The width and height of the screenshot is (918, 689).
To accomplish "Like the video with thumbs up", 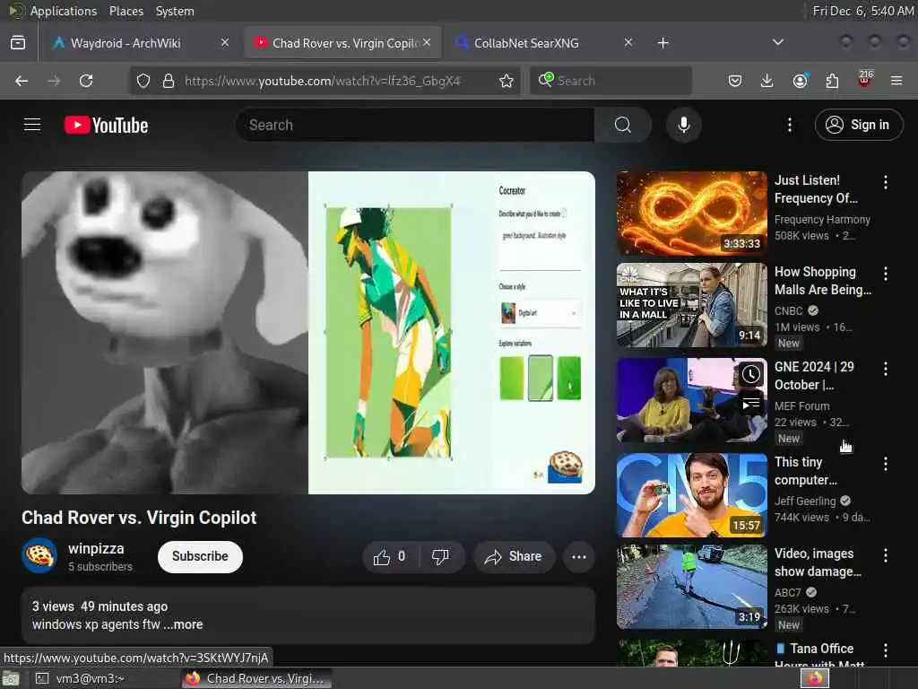I will point(390,556).
